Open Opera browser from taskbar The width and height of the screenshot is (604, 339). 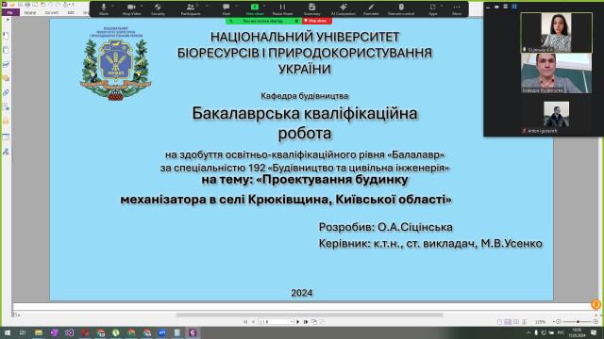pyautogui.click(x=85, y=332)
